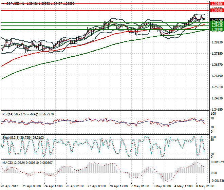
Task: Click the 70 level on RSI scale
Action: pyautogui.click(x=212, y=118)
